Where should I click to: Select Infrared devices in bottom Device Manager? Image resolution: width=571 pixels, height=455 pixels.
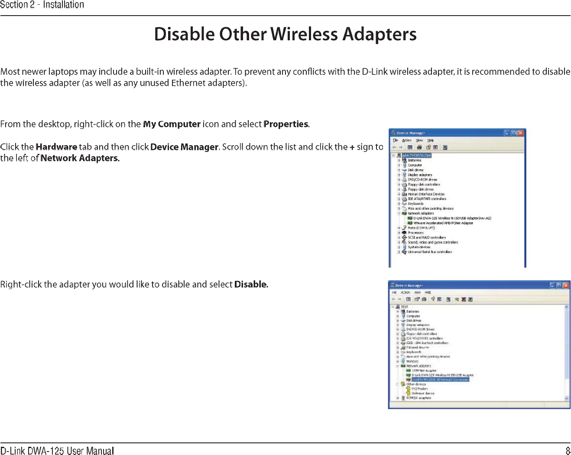pos(418,348)
